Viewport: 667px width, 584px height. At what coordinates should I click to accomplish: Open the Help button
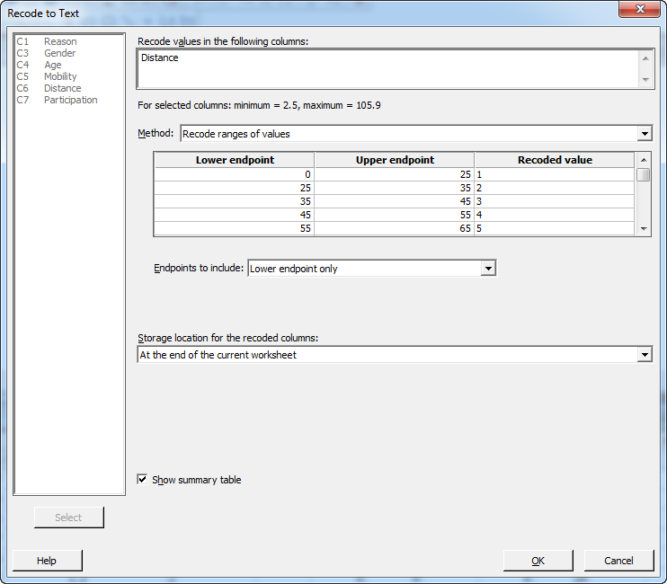[47, 561]
